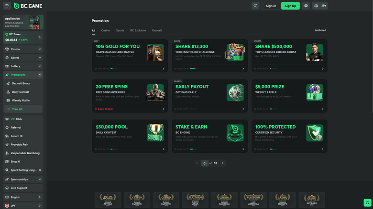Open the Application rewards banner
The image size is (373, 209).
(x=23, y=22)
